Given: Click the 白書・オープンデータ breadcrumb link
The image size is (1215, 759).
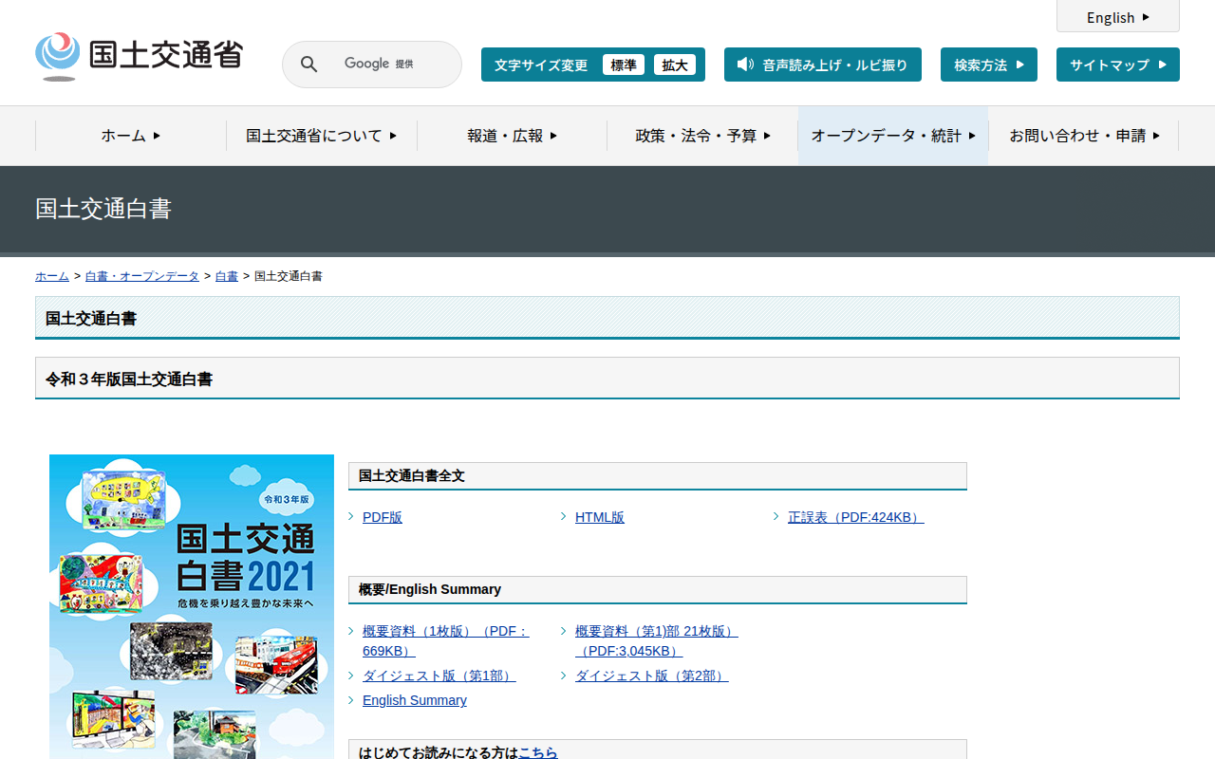Looking at the screenshot, I should 141,276.
